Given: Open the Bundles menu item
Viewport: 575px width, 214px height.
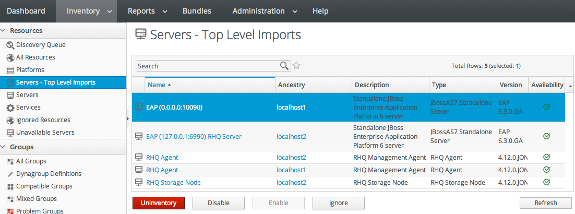Looking at the screenshot, I should [x=197, y=11].
